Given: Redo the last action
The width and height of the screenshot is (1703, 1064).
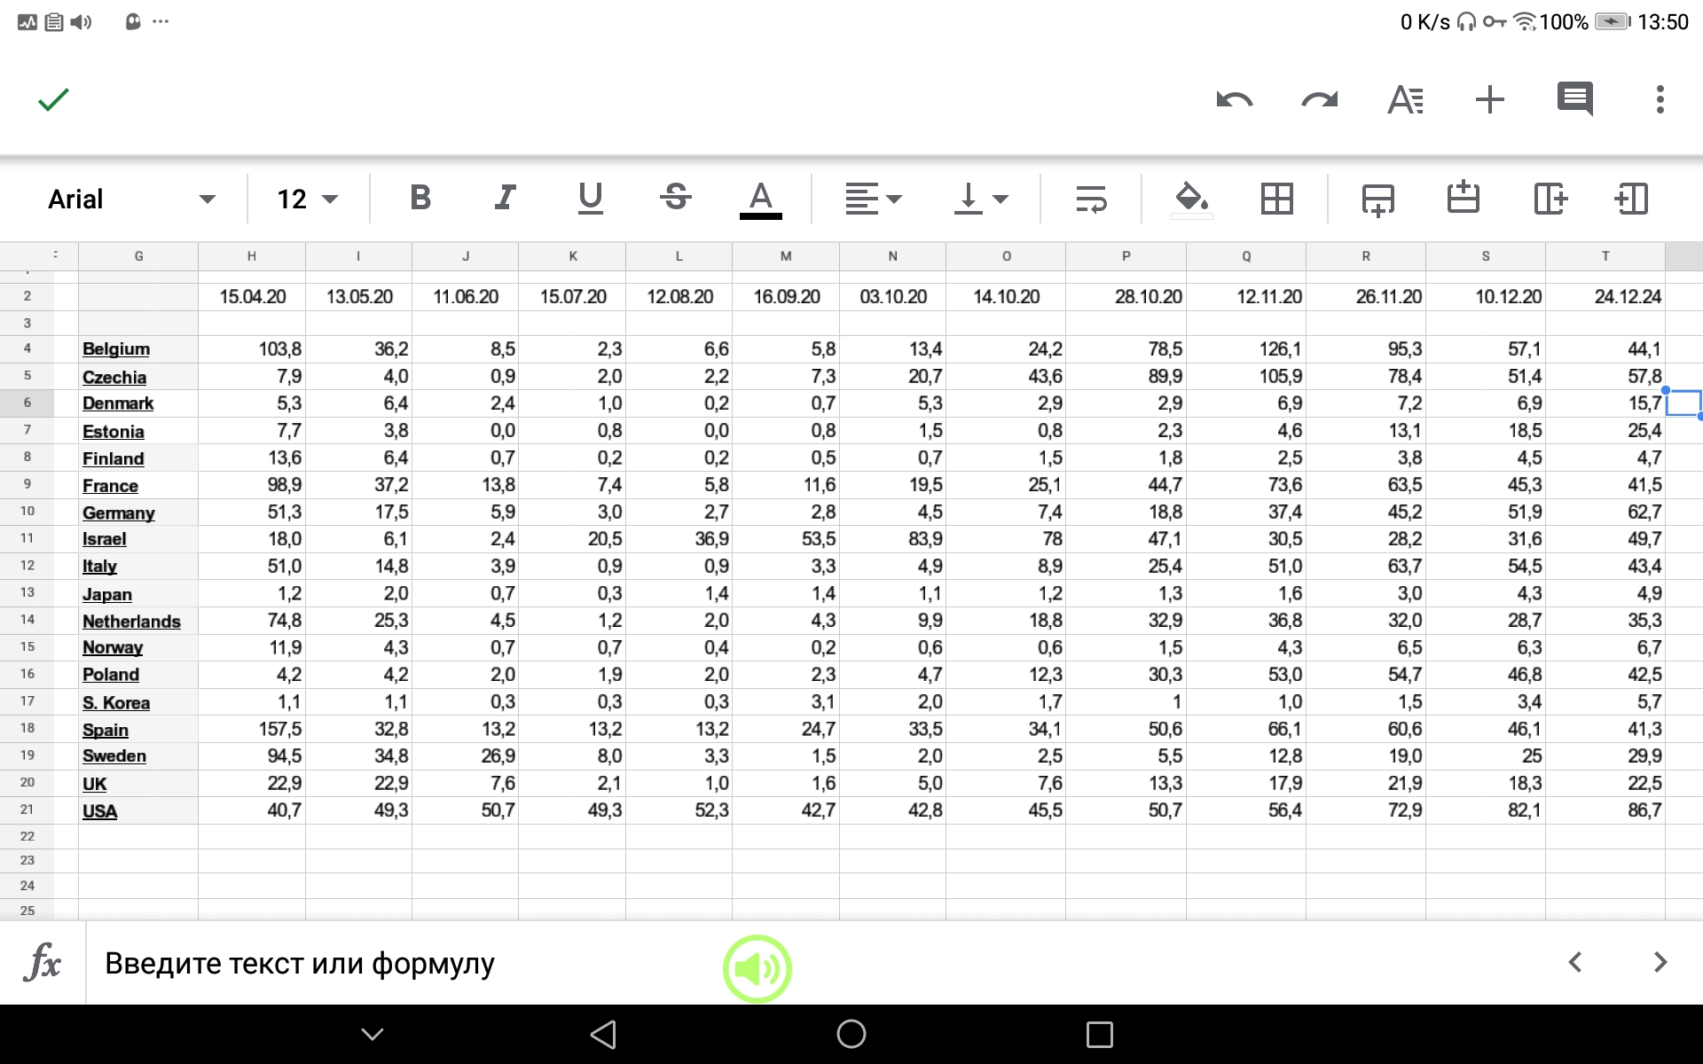Looking at the screenshot, I should [x=1319, y=99].
